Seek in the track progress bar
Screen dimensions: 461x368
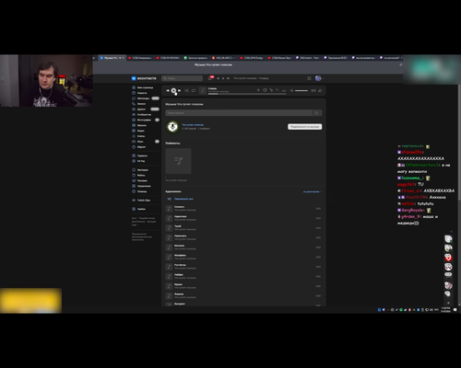point(247,94)
